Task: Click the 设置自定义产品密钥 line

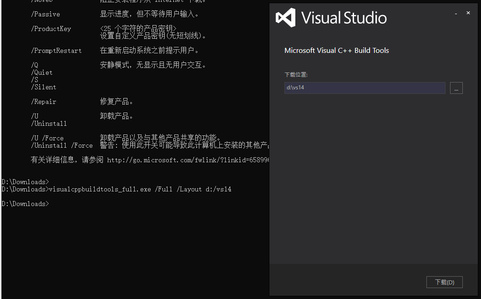Action: [153, 36]
